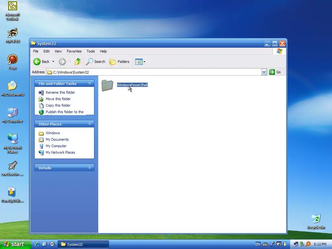Click the orange magnifier tray icon

[x=308, y=244]
